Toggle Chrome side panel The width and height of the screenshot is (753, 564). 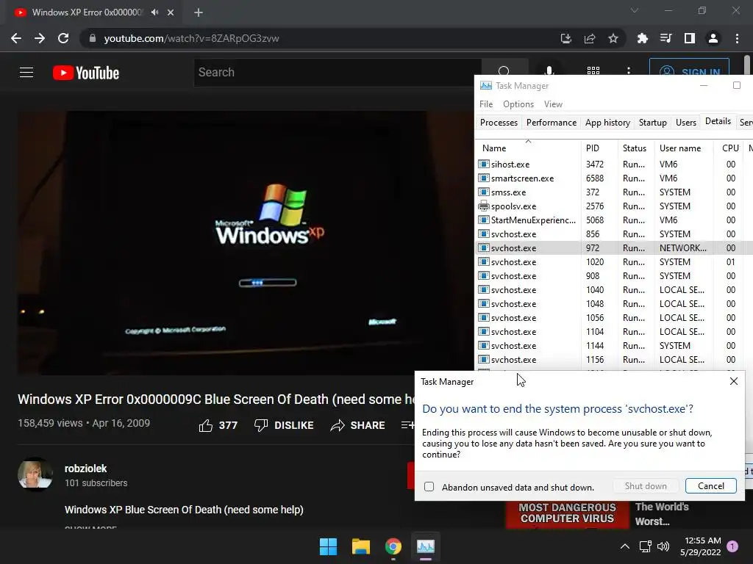(689, 38)
